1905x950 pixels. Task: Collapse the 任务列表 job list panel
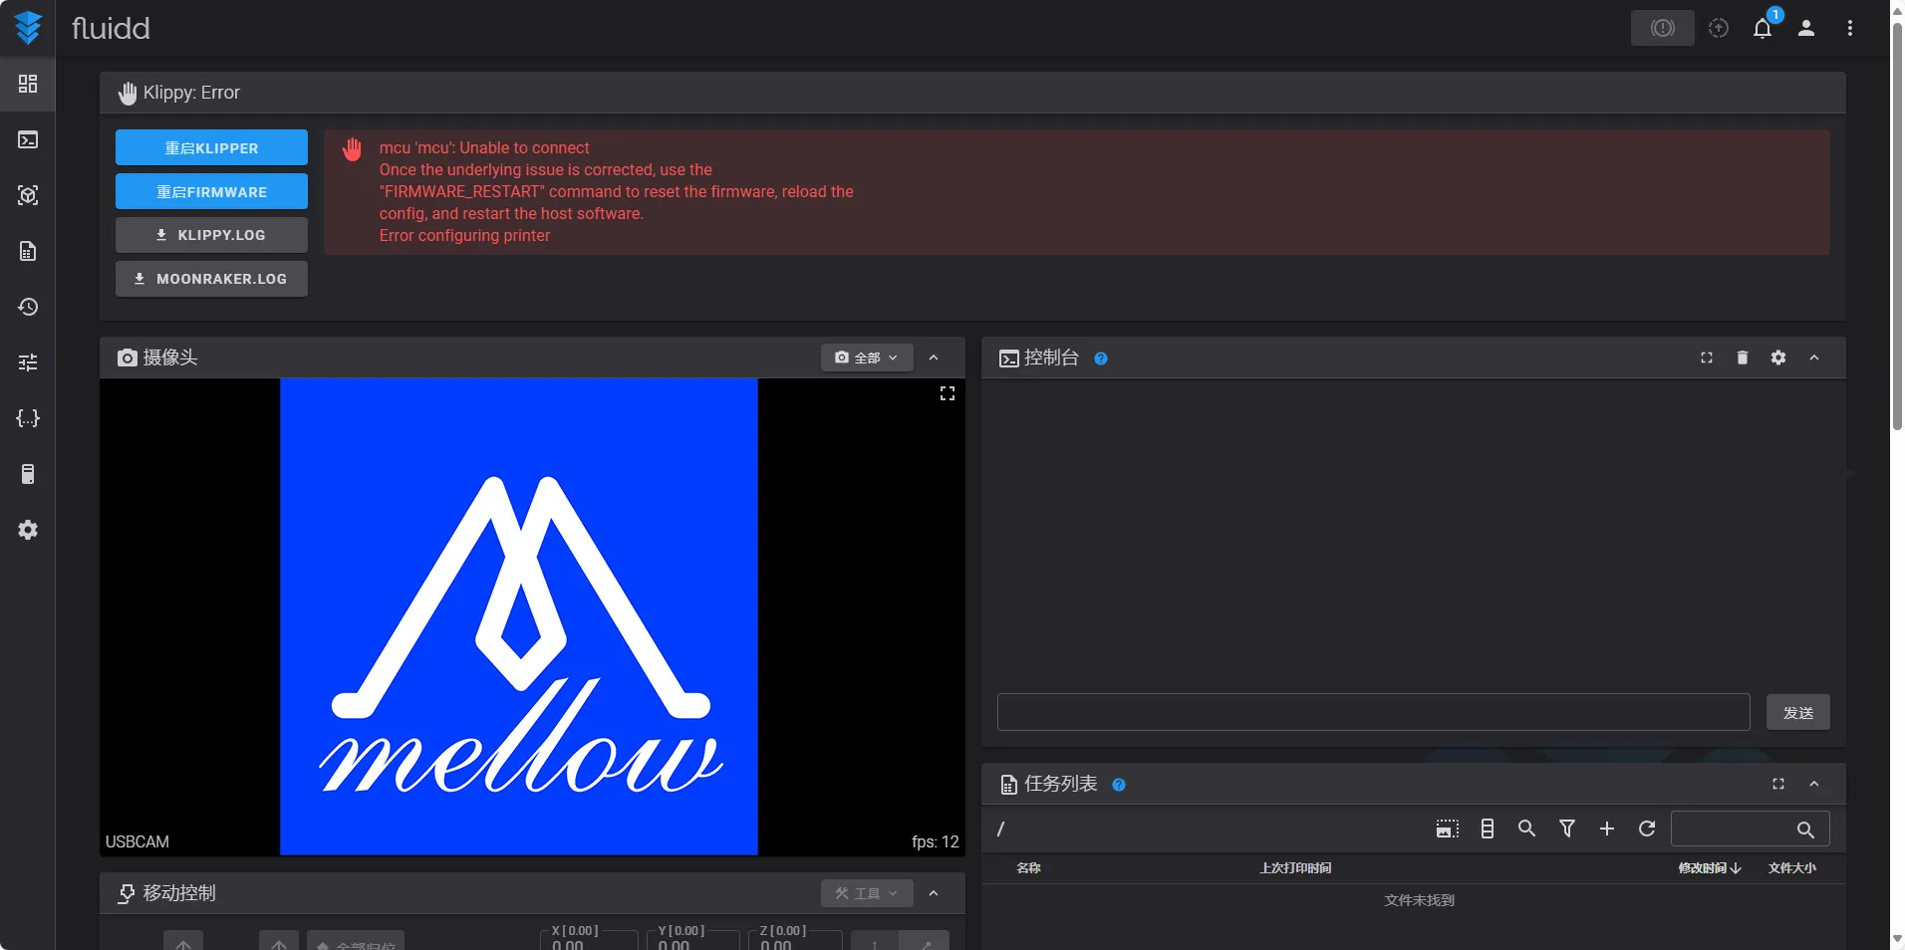(x=1814, y=784)
